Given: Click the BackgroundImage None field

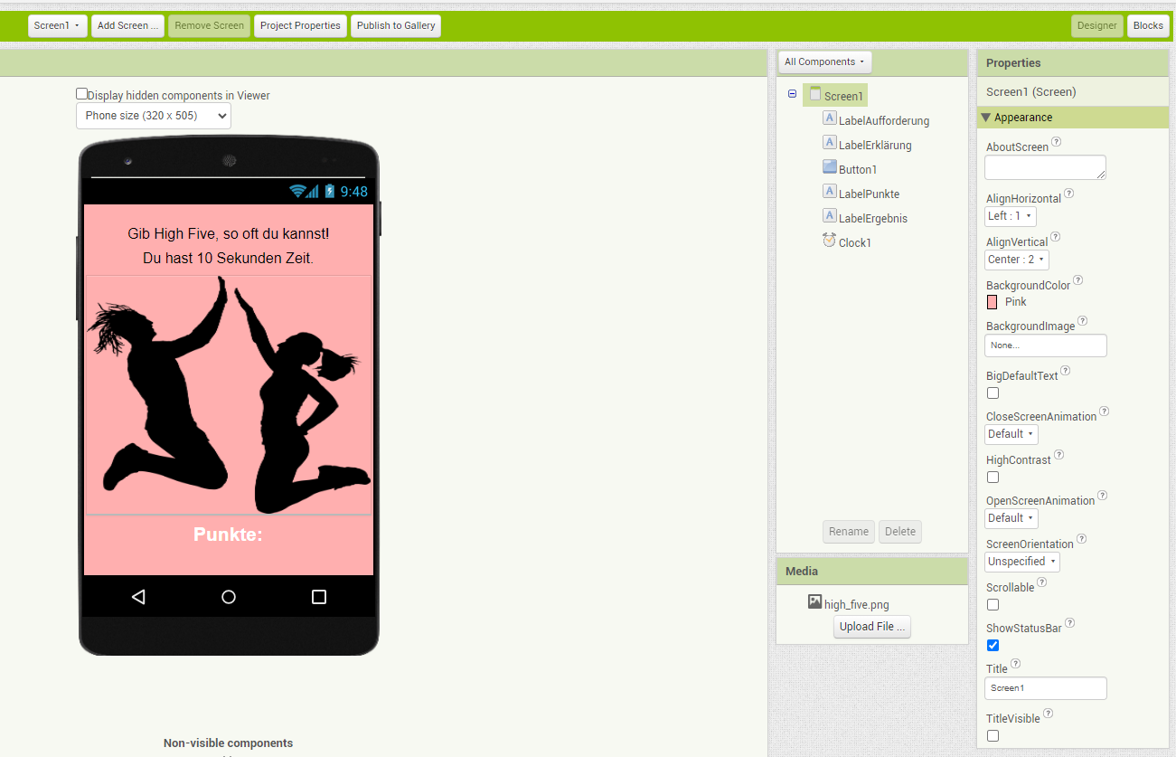Looking at the screenshot, I should 1046,345.
